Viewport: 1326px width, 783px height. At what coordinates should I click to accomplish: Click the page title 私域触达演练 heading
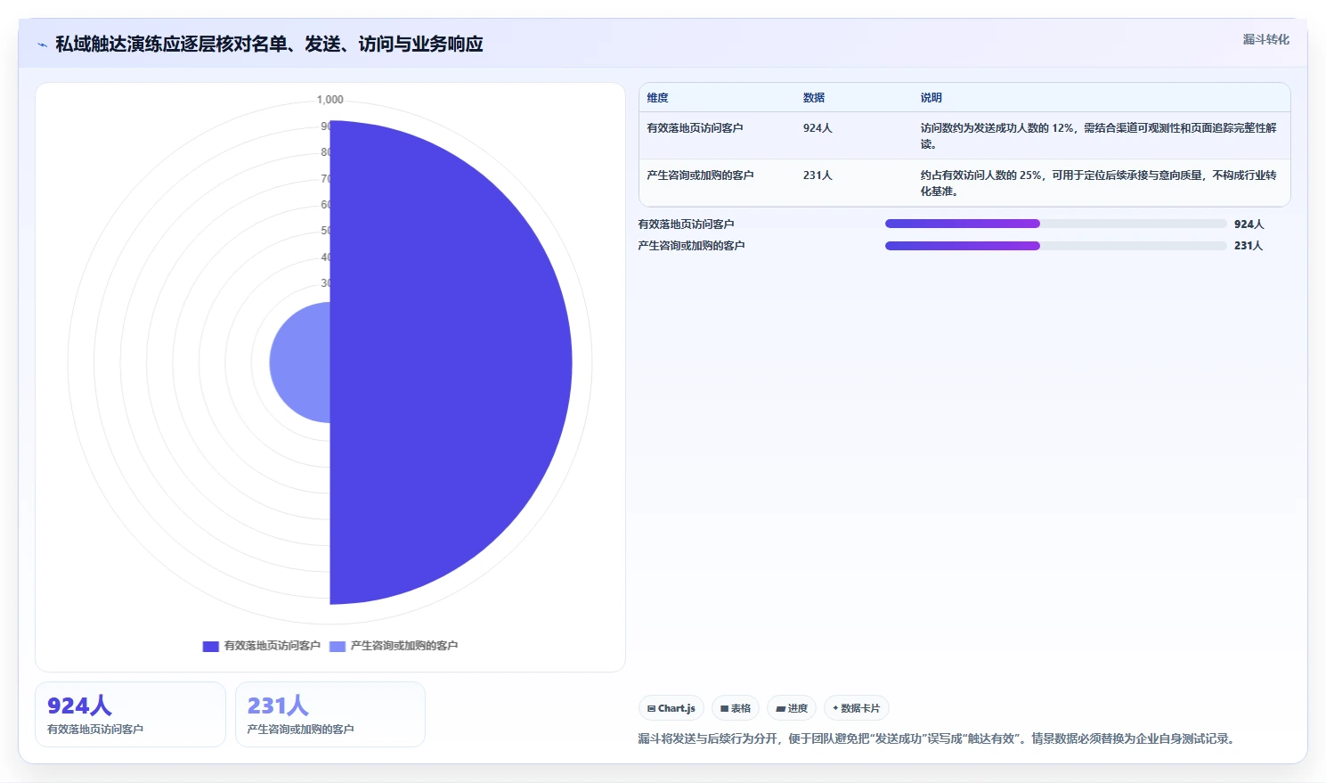(269, 45)
